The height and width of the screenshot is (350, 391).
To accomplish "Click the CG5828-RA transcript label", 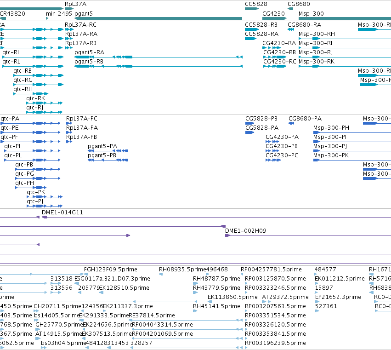I will click(x=261, y=34).
